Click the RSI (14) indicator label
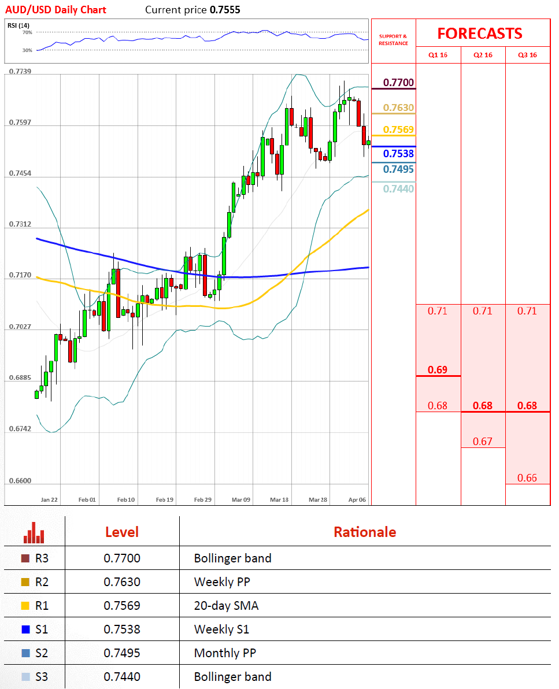This screenshot has height=689, width=559. pyautogui.click(x=18, y=25)
